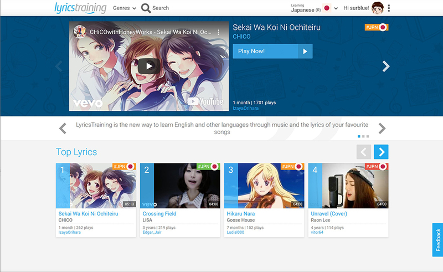443x272 pixels.
Task: Open uploader vitor64 link
Action: pyautogui.click(x=317, y=233)
